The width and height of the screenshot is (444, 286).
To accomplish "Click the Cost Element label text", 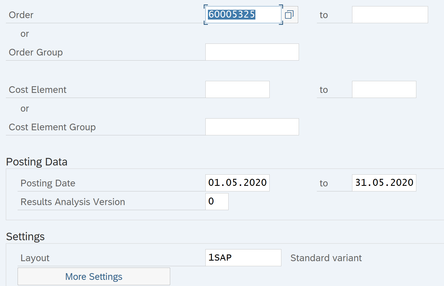I will (x=37, y=90).
